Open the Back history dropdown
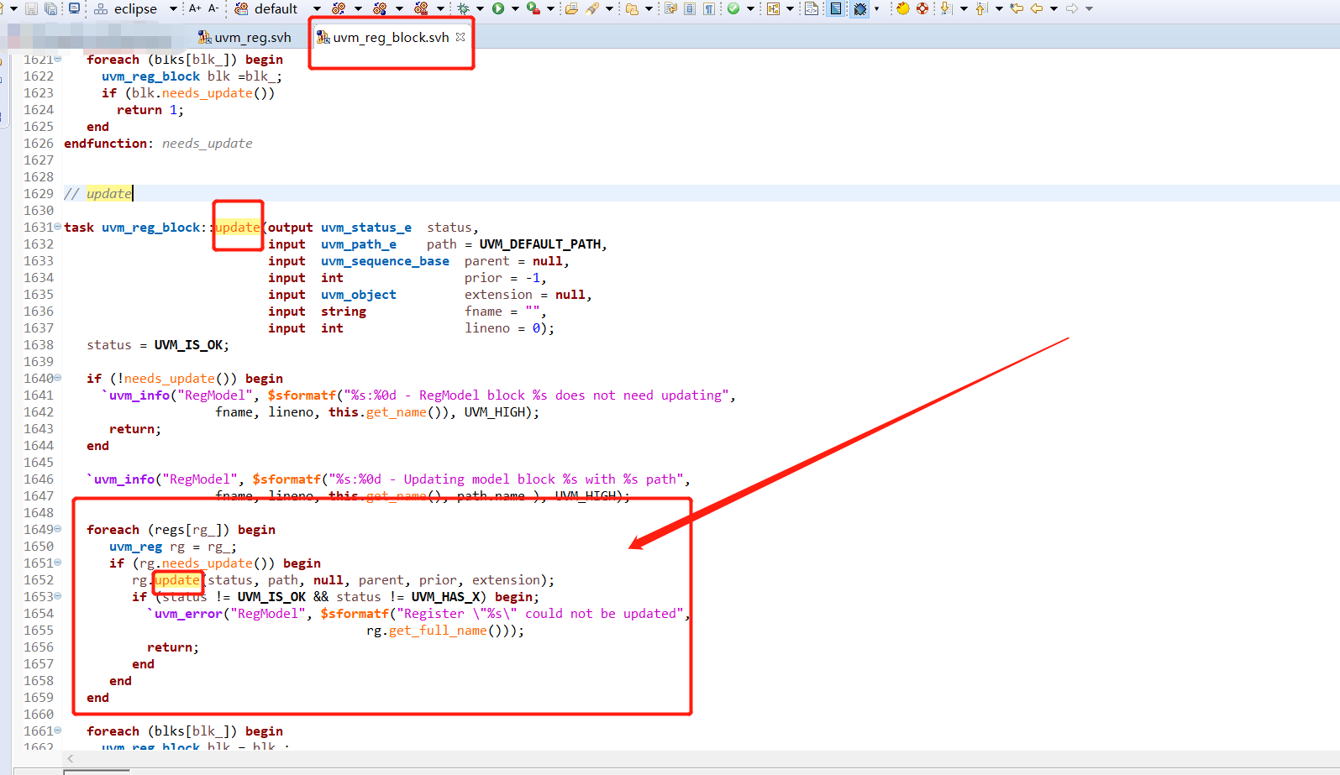This screenshot has width=1340, height=775. pyautogui.click(x=1054, y=8)
